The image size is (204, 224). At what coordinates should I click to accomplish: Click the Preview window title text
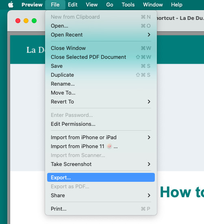pos(180,18)
